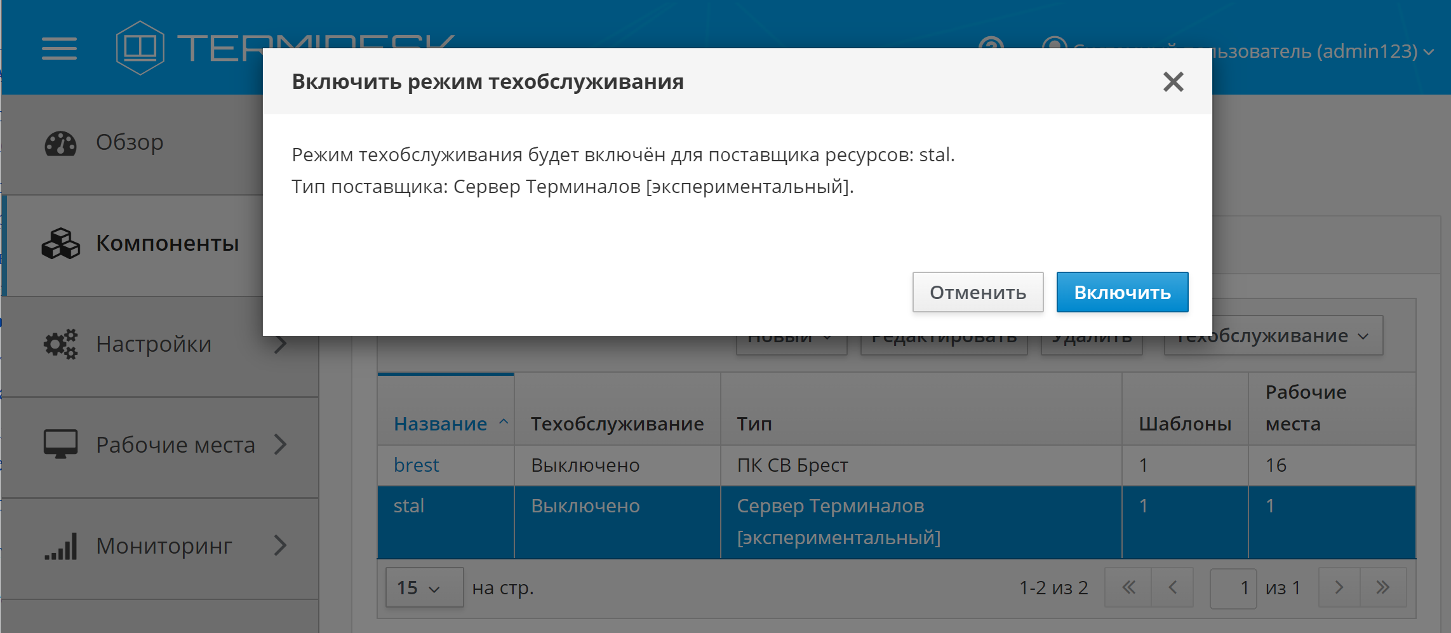Open the Техобслуживание dropdown button
Image resolution: width=1451 pixels, height=633 pixels.
(x=1273, y=336)
